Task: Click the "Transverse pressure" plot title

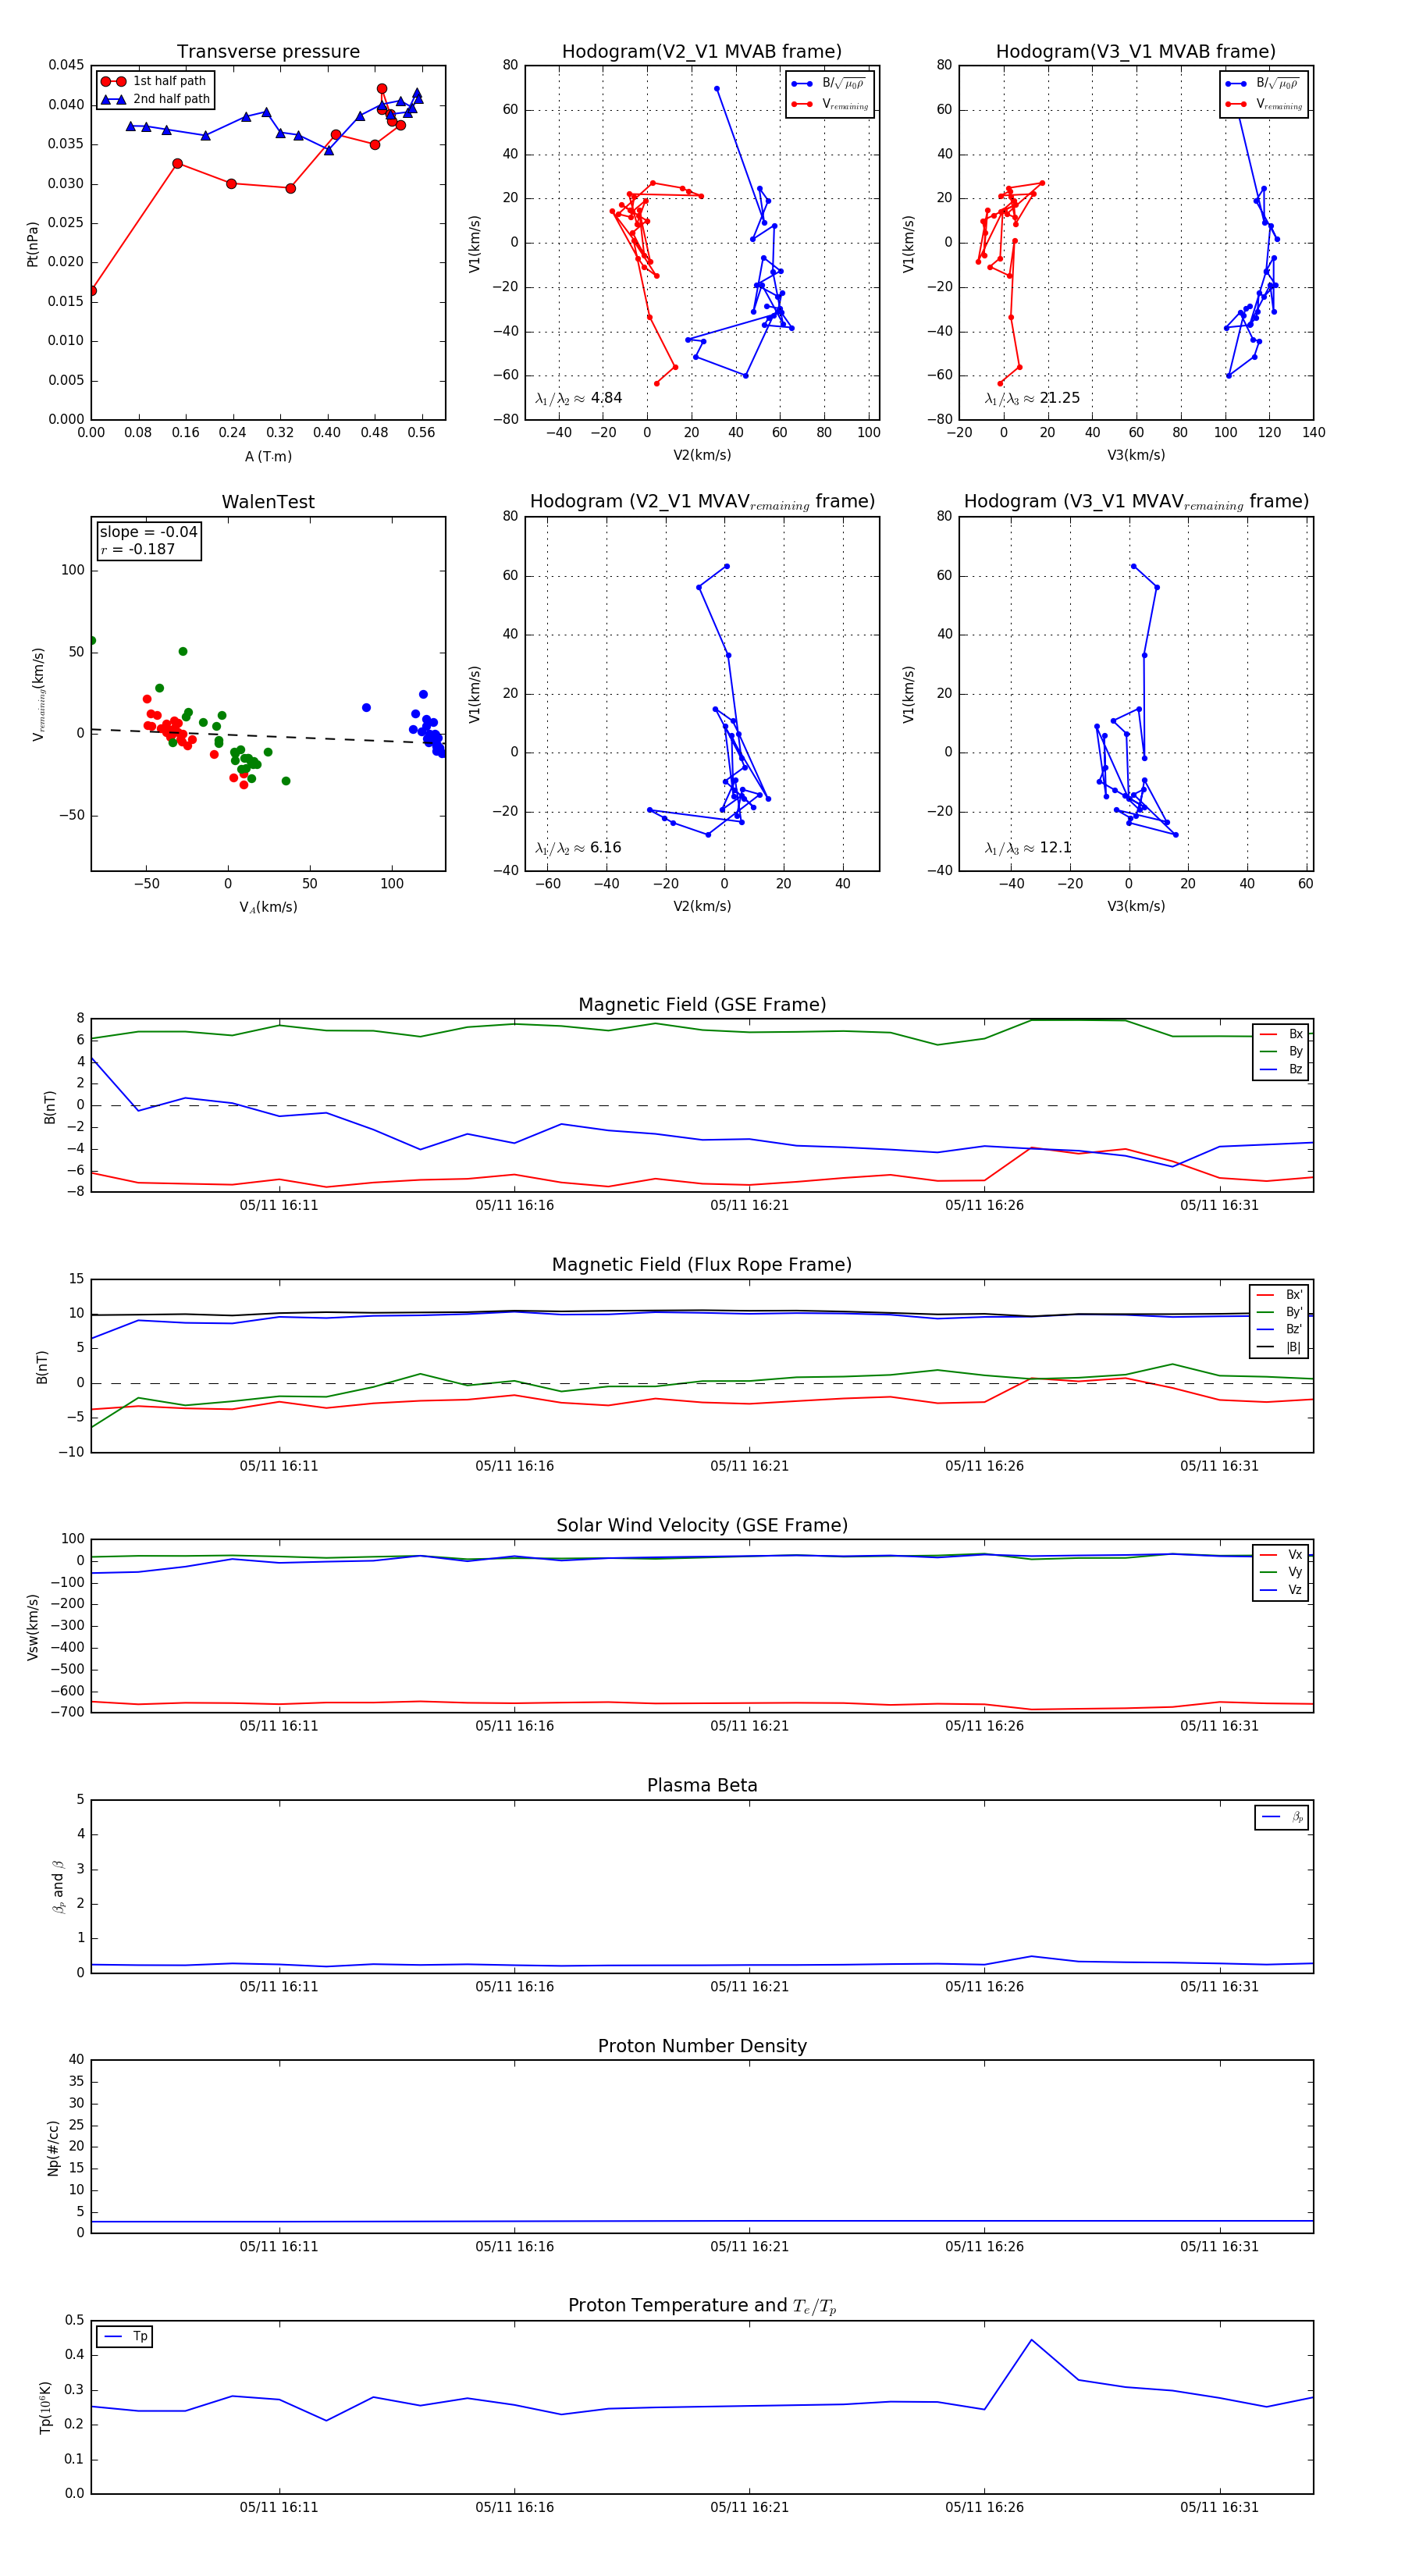Action: pos(268,52)
